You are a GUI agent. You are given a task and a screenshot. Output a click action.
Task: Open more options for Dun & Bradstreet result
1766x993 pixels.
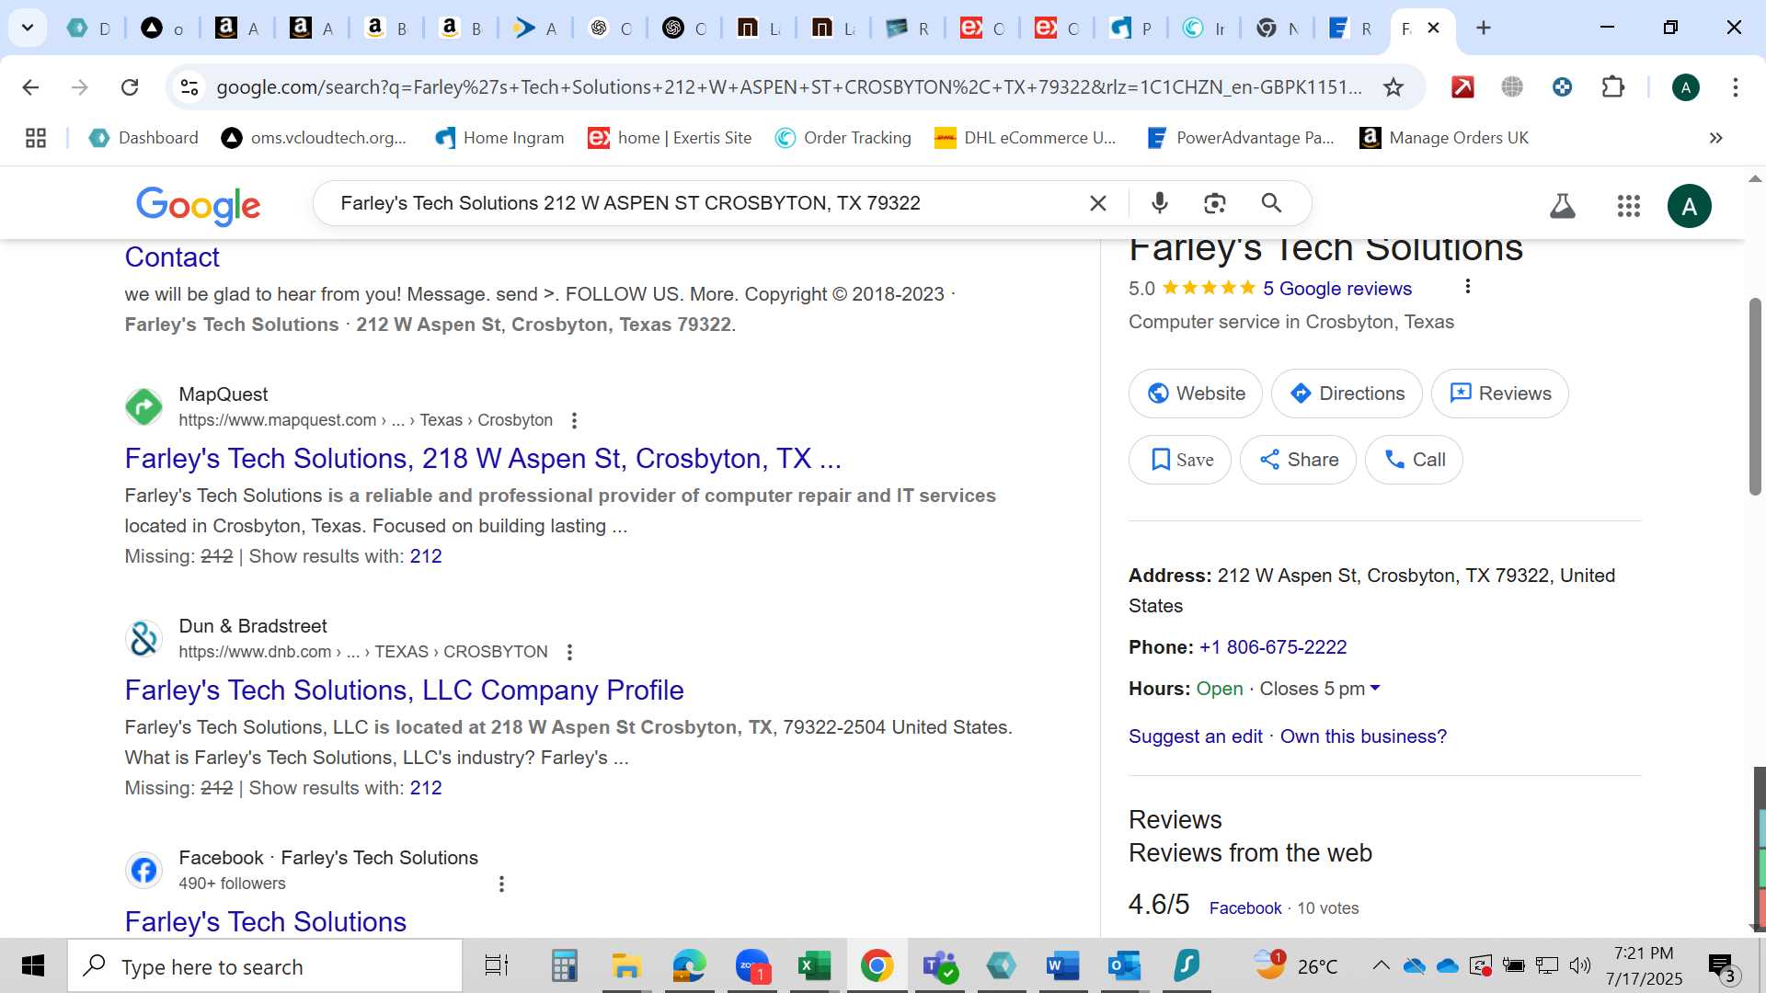pos(569,652)
